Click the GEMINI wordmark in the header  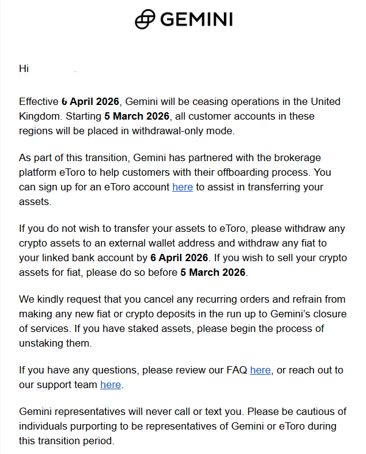click(x=196, y=20)
